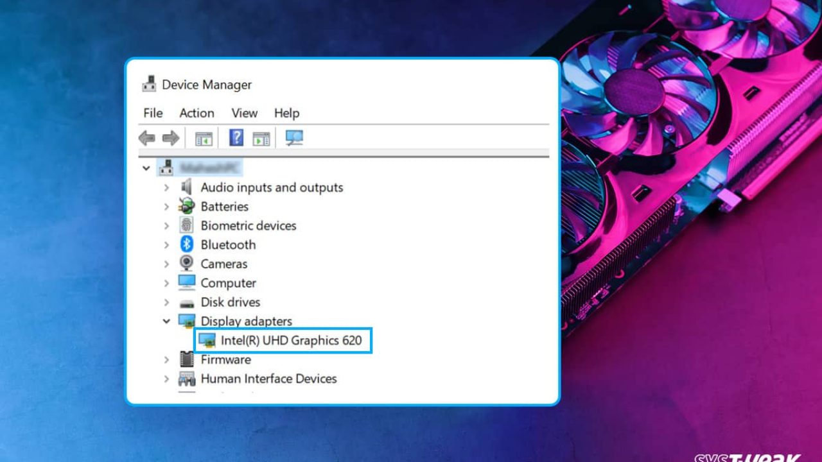The width and height of the screenshot is (822, 462).
Task: Click the Disk drives category icon
Action: pos(186,302)
